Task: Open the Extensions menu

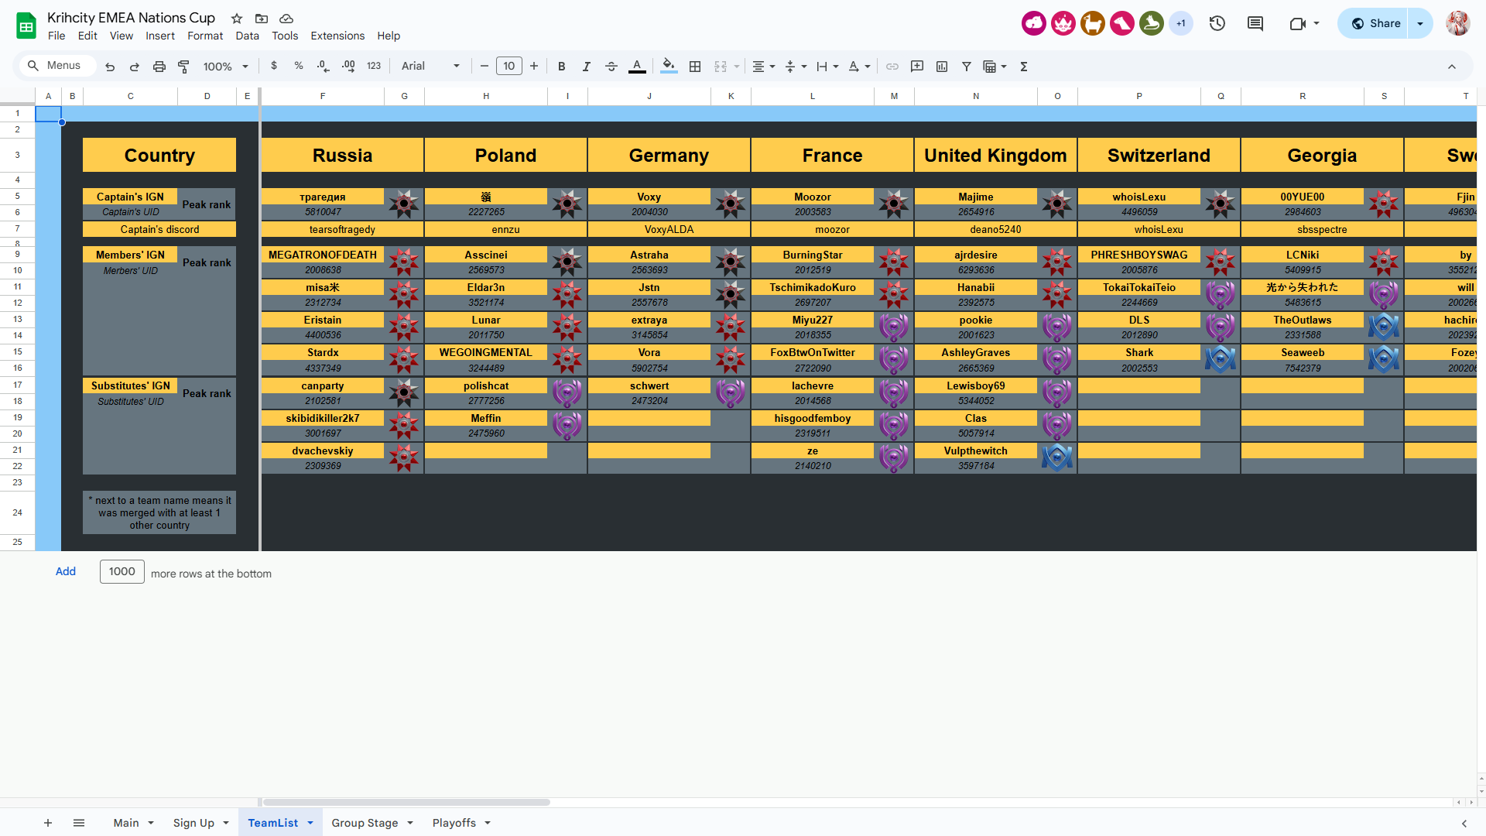Action: pyautogui.click(x=337, y=36)
